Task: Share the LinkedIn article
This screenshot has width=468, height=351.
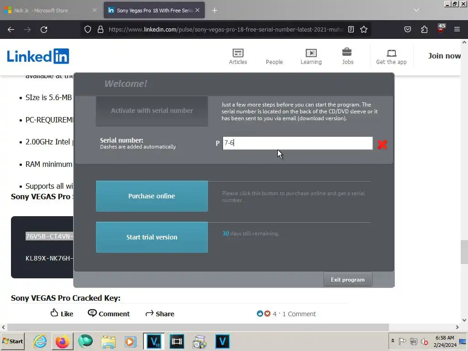Action: tap(160, 314)
